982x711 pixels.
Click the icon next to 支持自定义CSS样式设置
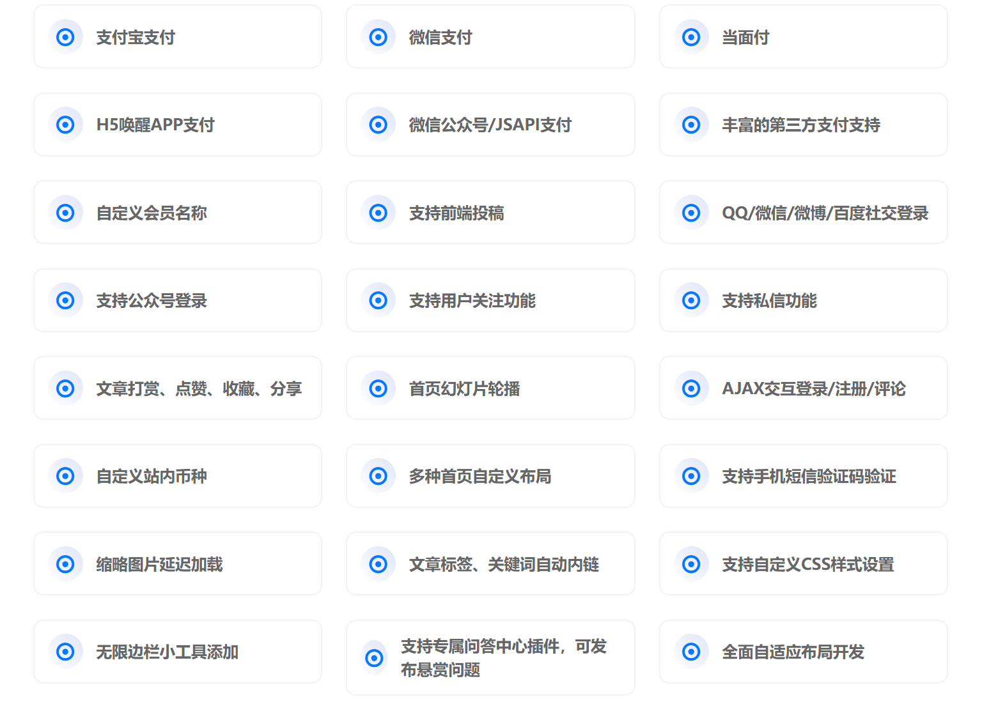[x=691, y=564]
